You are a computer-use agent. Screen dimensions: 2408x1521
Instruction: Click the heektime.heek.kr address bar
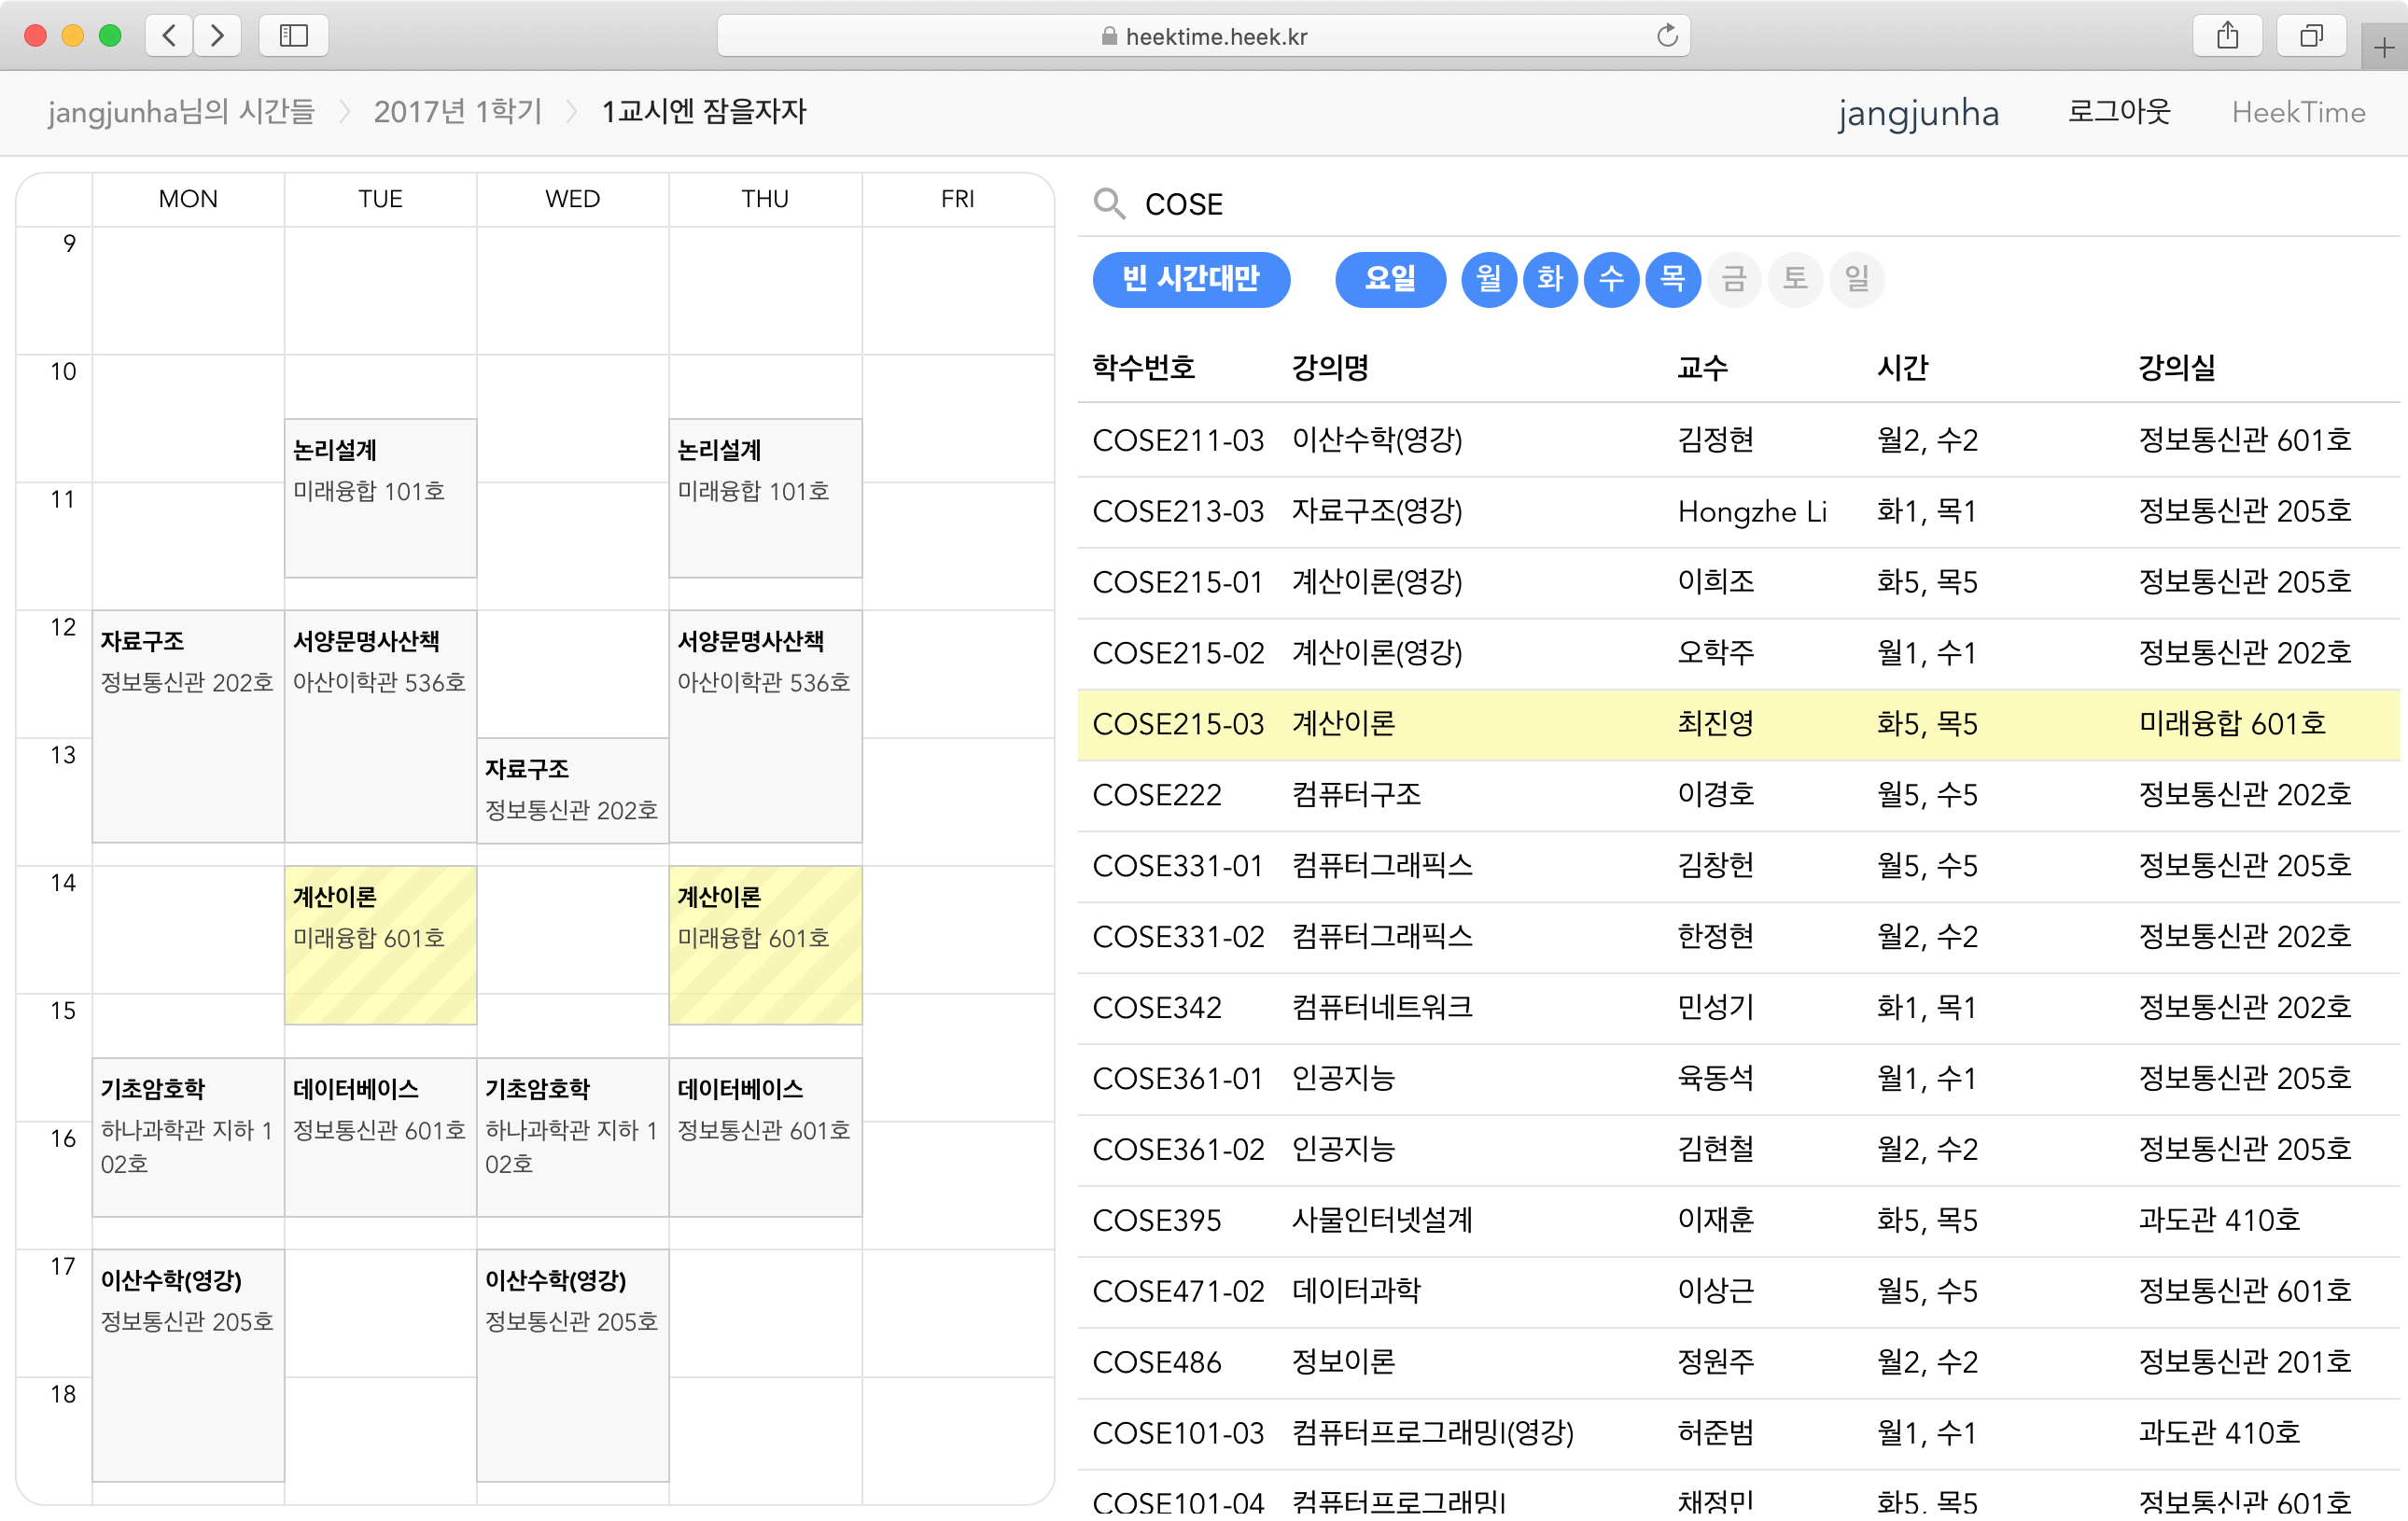pyautogui.click(x=1203, y=36)
